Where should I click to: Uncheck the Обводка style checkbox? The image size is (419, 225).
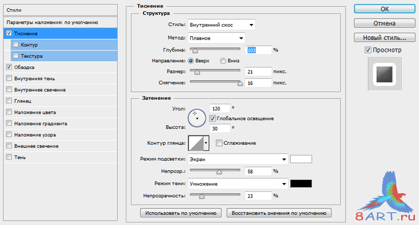click(9, 67)
